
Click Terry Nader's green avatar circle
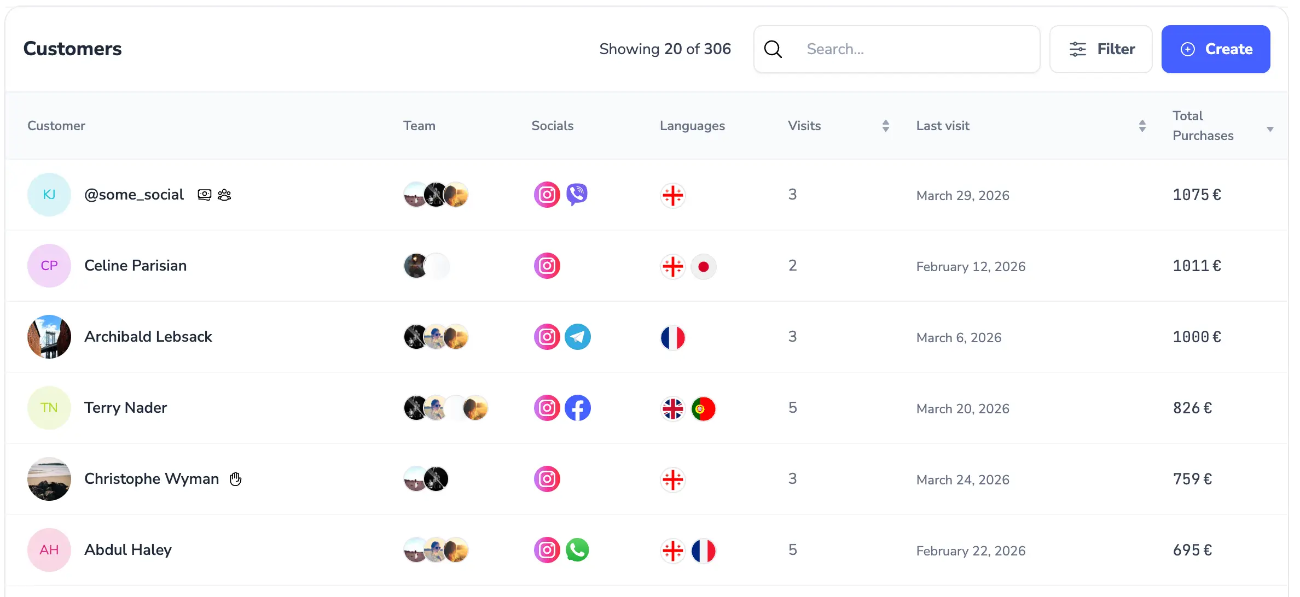point(49,408)
